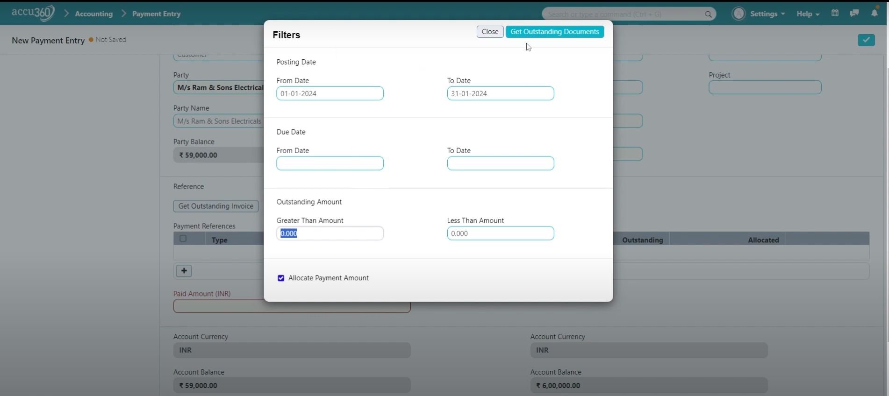Click the accu360 logo
The height and width of the screenshot is (396, 889).
[x=33, y=13]
